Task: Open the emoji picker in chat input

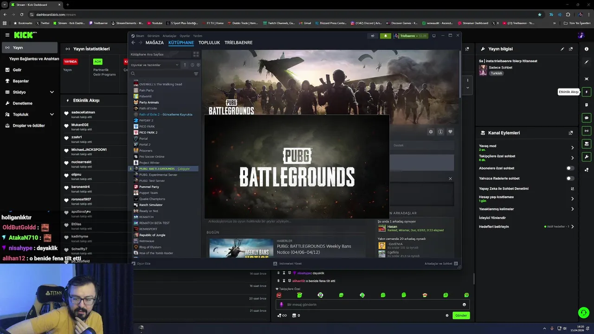Action: pyautogui.click(x=464, y=305)
